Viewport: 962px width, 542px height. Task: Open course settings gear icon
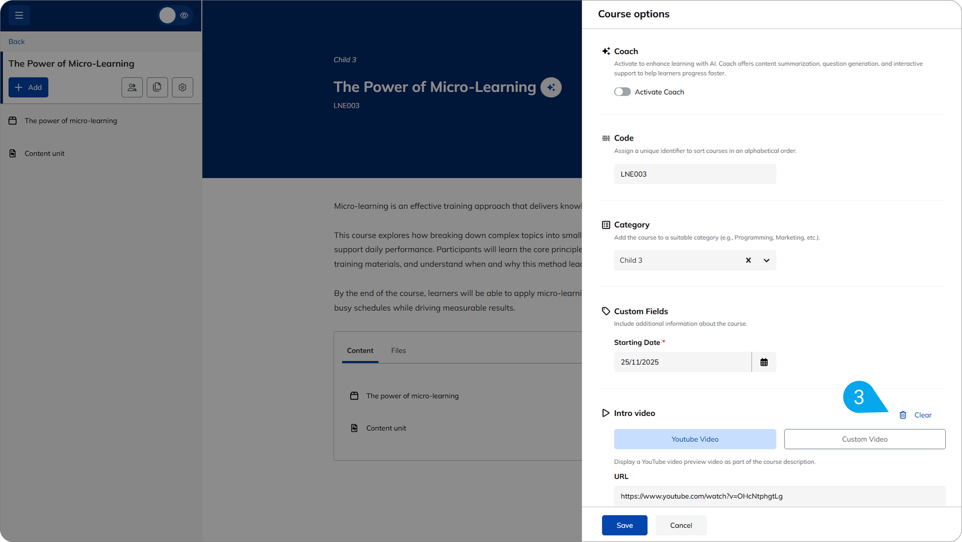182,87
